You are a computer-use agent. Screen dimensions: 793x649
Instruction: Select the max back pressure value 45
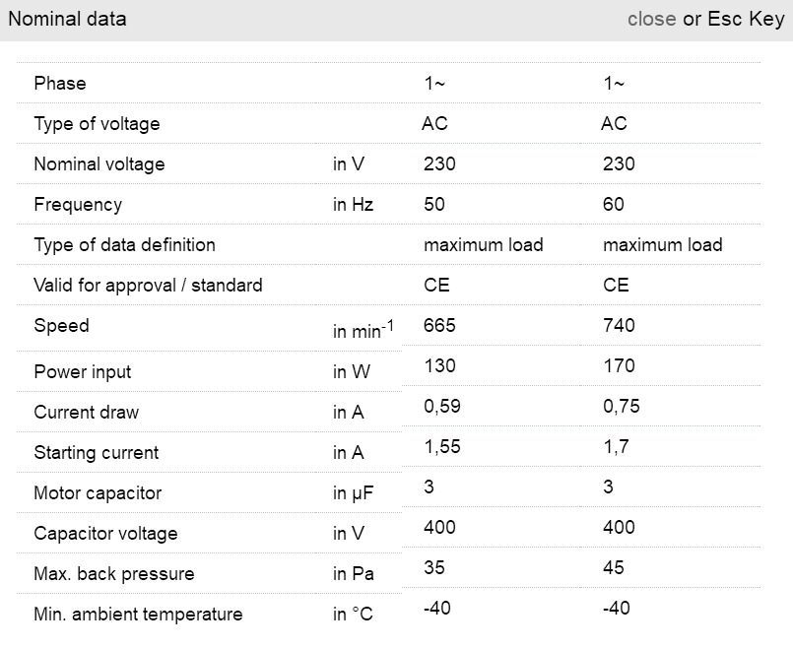[x=614, y=567]
